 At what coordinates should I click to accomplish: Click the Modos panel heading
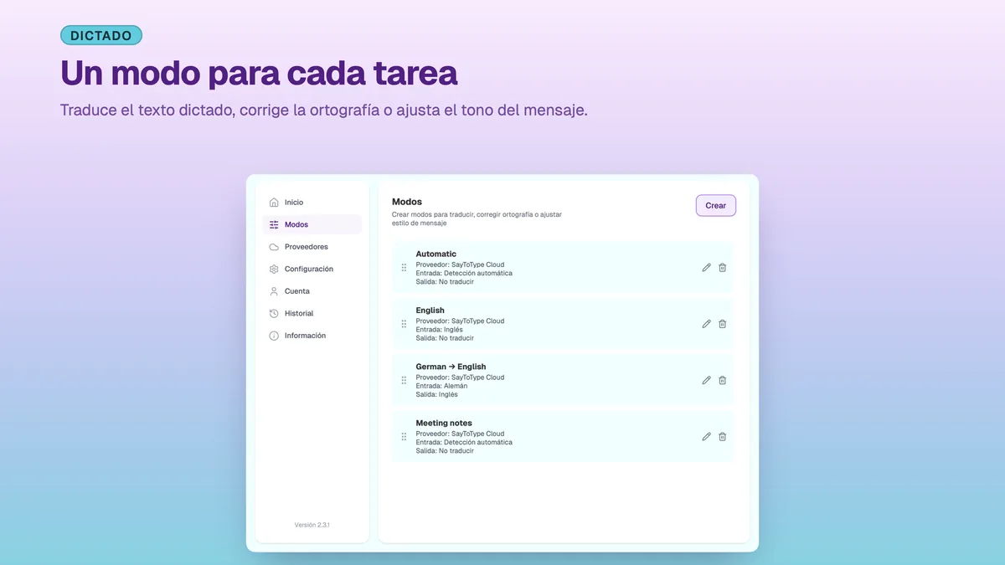click(x=407, y=202)
